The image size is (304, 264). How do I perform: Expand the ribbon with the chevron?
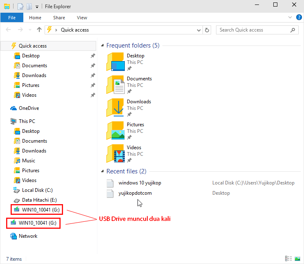point(290,17)
